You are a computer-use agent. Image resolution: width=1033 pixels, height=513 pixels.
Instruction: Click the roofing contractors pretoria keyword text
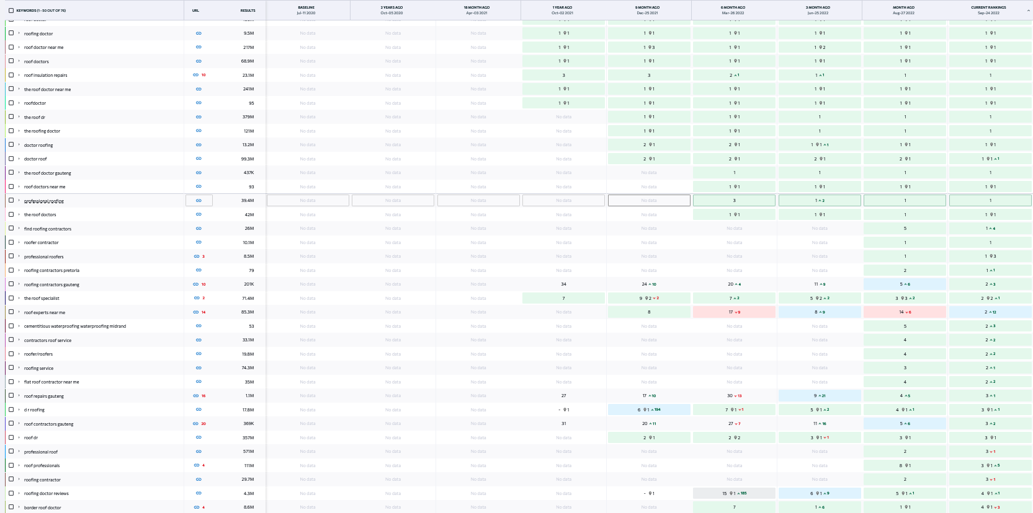[x=51, y=271]
